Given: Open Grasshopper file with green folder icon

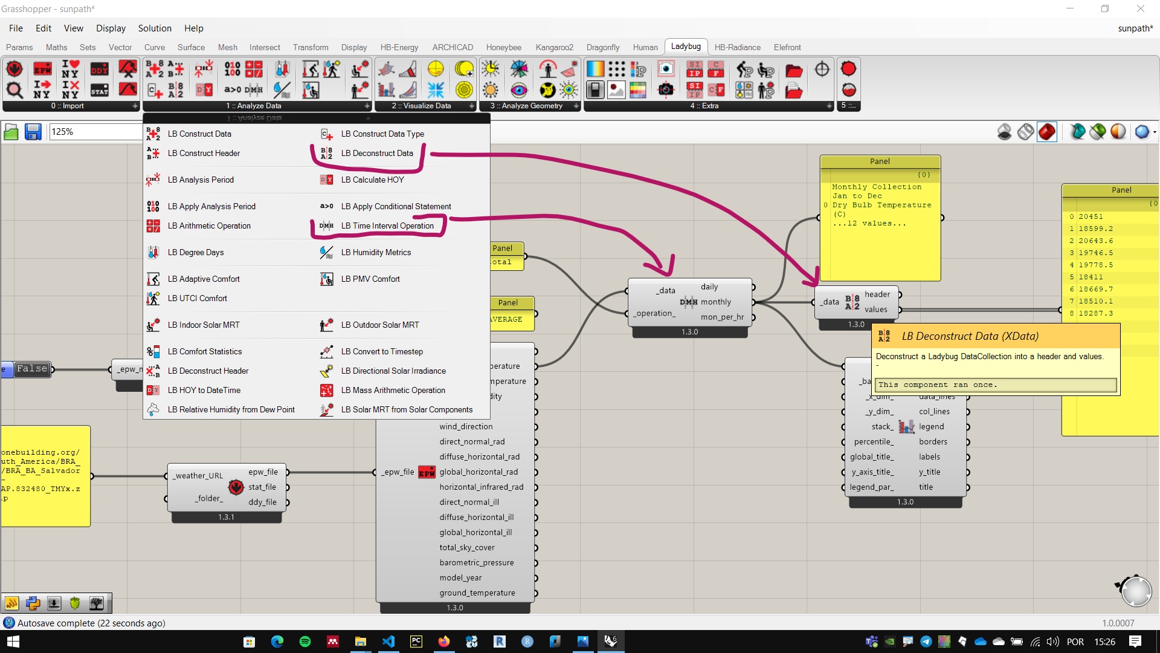Looking at the screenshot, I should pos(11,132).
